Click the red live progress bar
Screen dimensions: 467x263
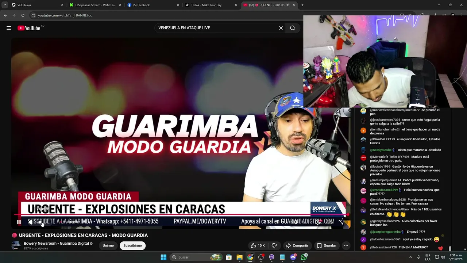[x=181, y=215]
